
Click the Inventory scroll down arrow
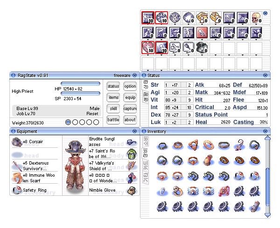click(267, 215)
